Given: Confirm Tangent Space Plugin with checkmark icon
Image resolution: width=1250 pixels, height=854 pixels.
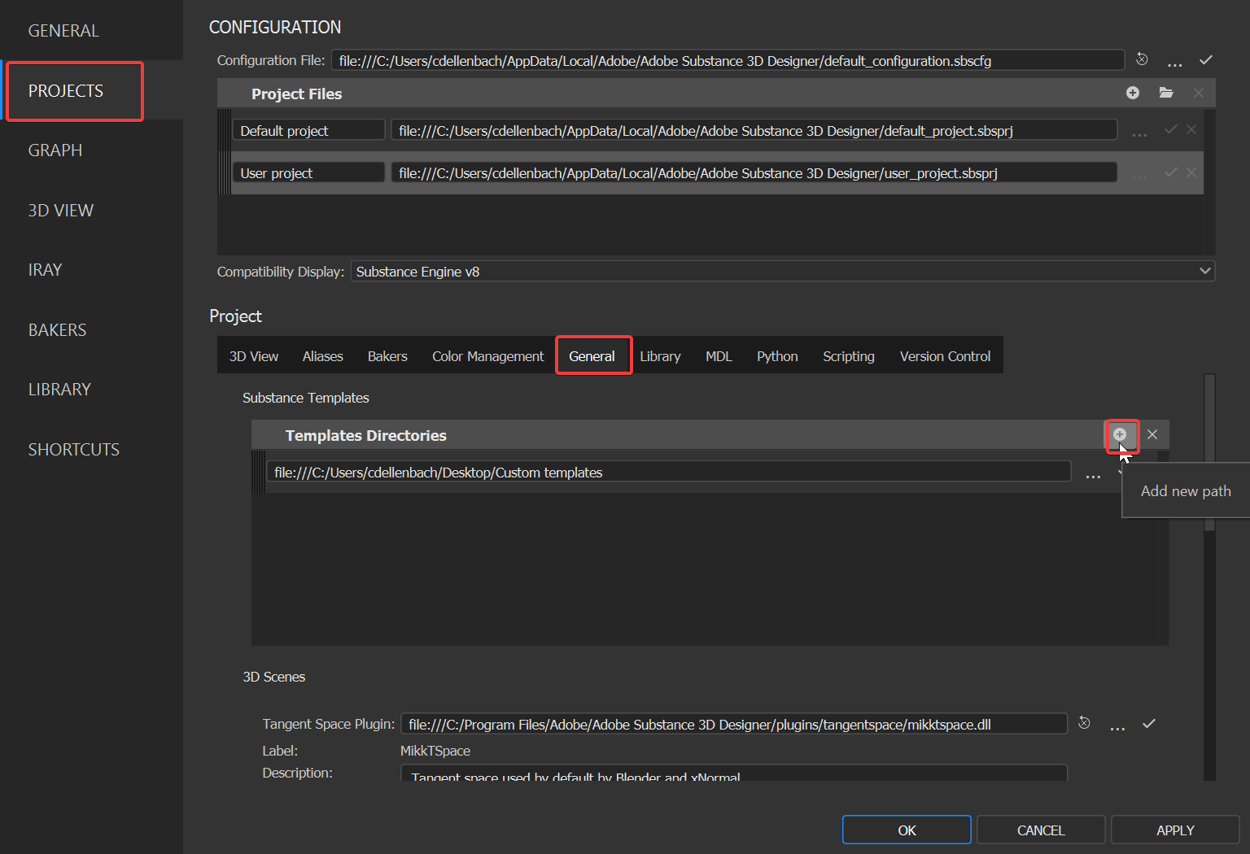Looking at the screenshot, I should click(x=1149, y=722).
